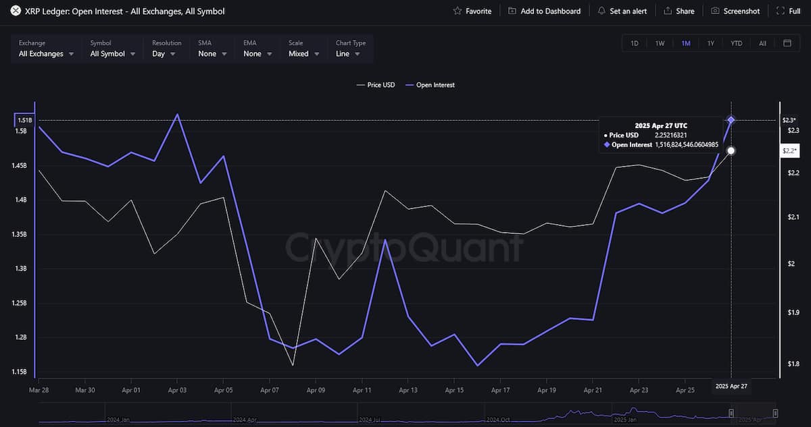811x427 pixels.
Task: Open the custom date range calendar icon
Action: (786, 42)
